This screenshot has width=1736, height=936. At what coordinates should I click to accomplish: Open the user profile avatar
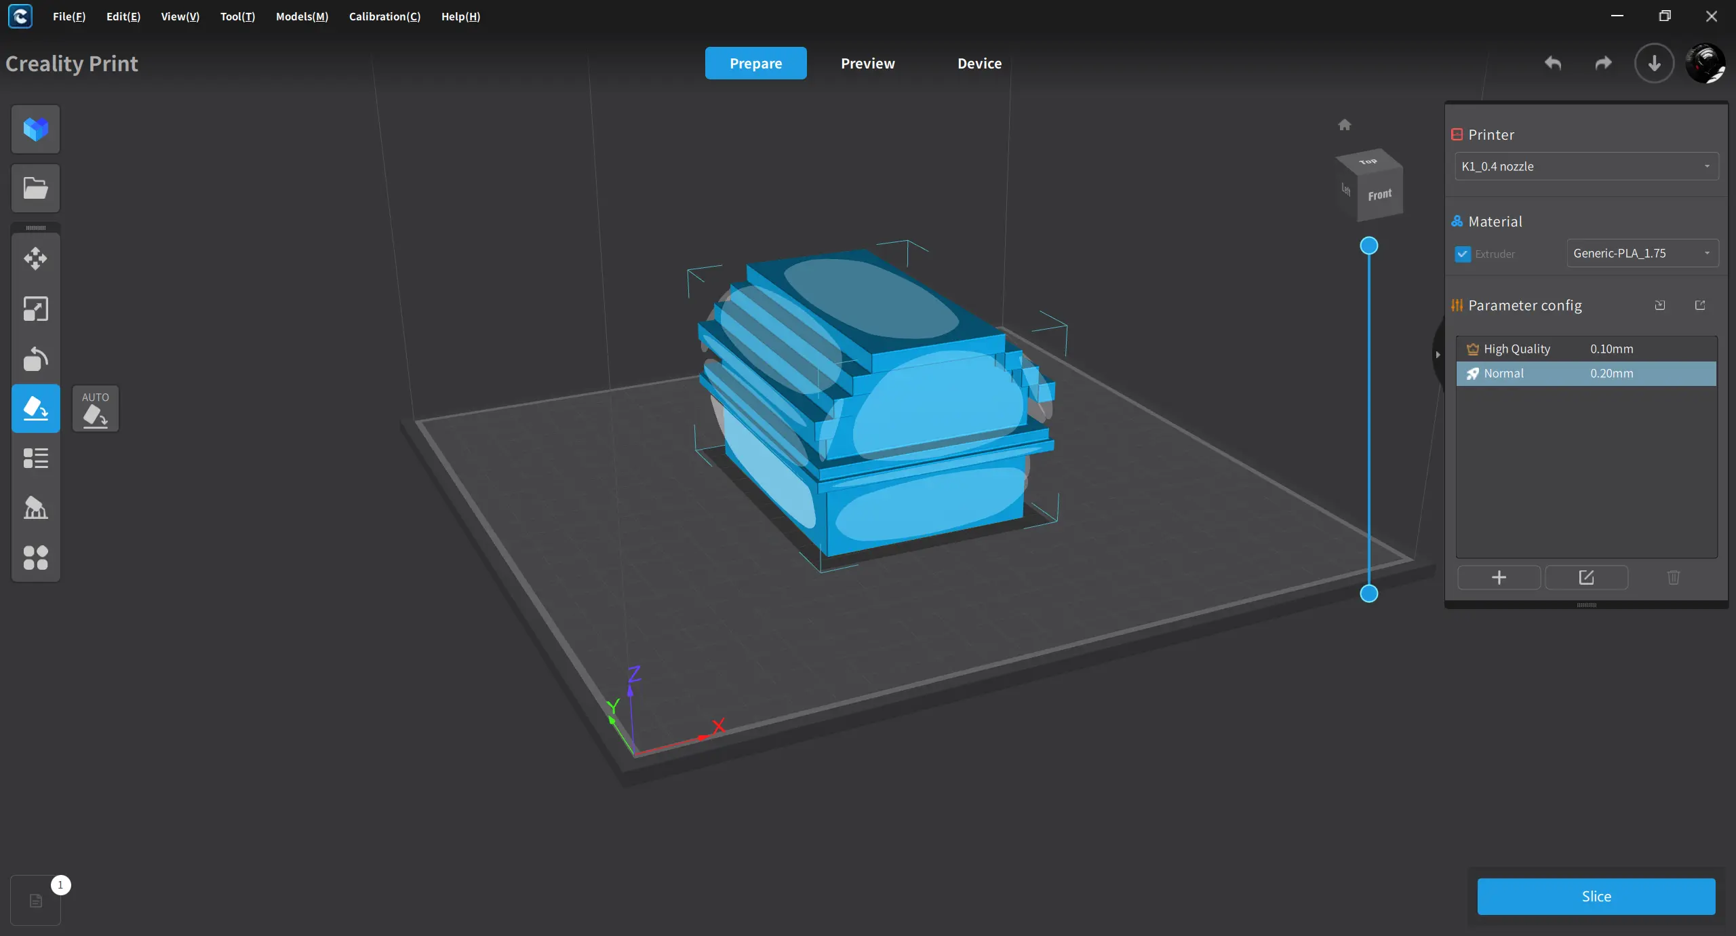click(x=1705, y=63)
